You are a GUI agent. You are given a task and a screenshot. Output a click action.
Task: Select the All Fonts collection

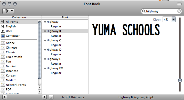(x=12, y=22)
